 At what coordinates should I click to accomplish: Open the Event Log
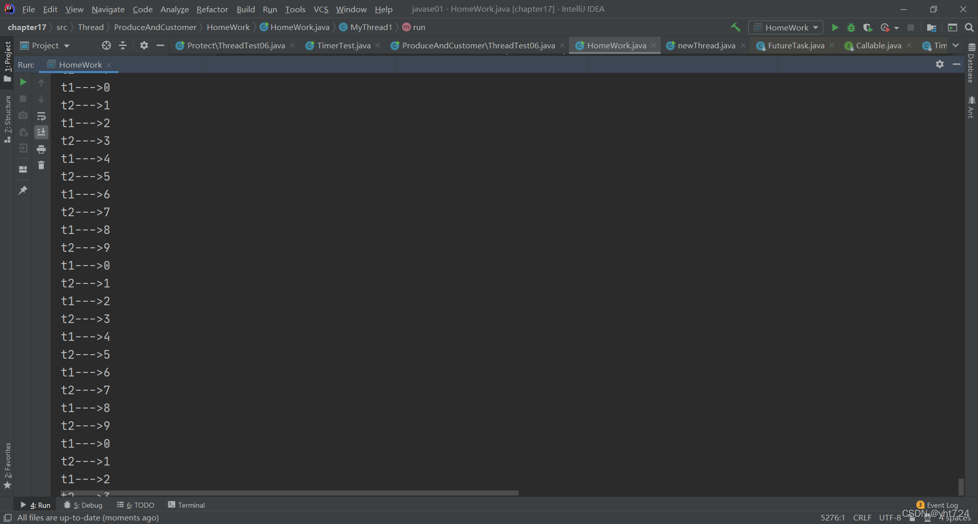point(937,505)
